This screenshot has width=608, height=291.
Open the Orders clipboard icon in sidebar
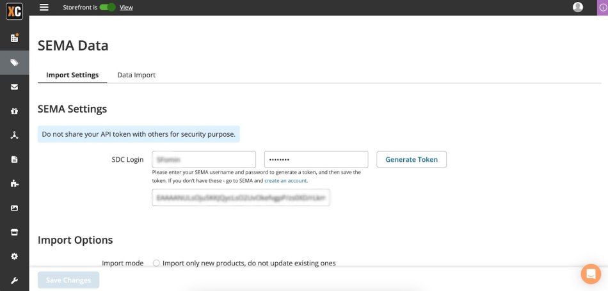click(14, 38)
